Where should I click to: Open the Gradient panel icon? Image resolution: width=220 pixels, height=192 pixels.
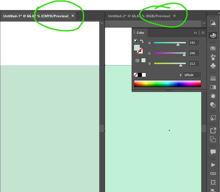coord(213,87)
